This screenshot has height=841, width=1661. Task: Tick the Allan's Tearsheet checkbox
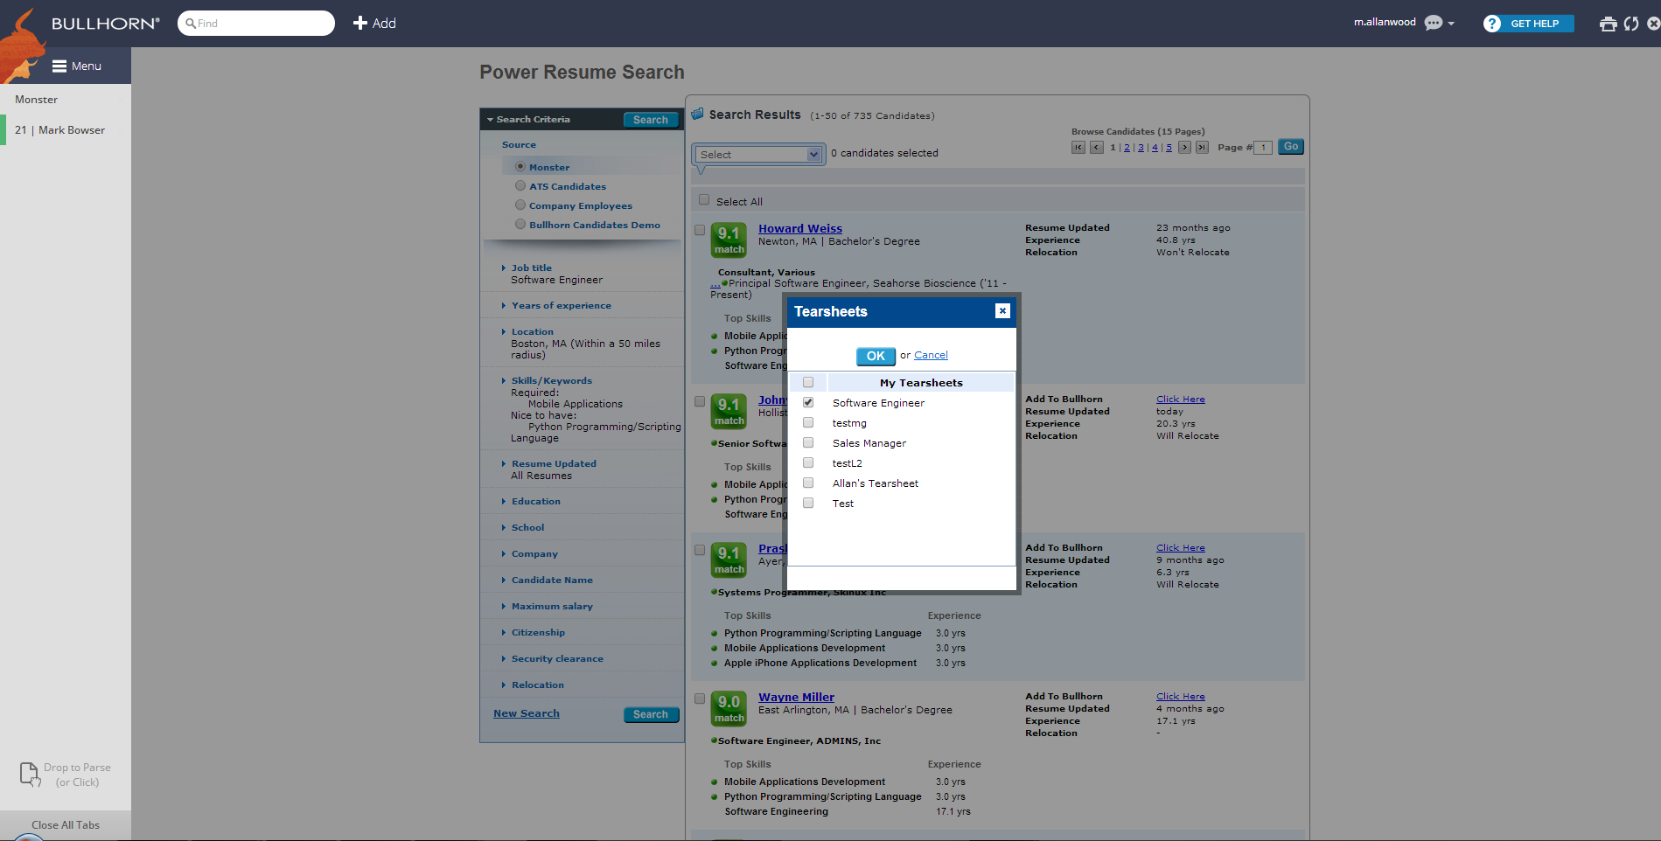[808, 483]
